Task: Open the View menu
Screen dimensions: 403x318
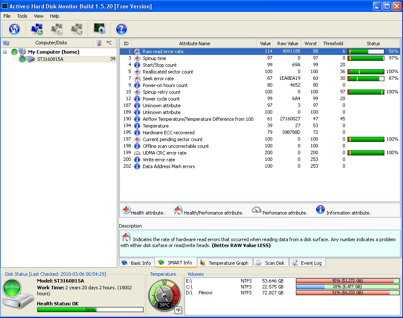Action: 39,16
